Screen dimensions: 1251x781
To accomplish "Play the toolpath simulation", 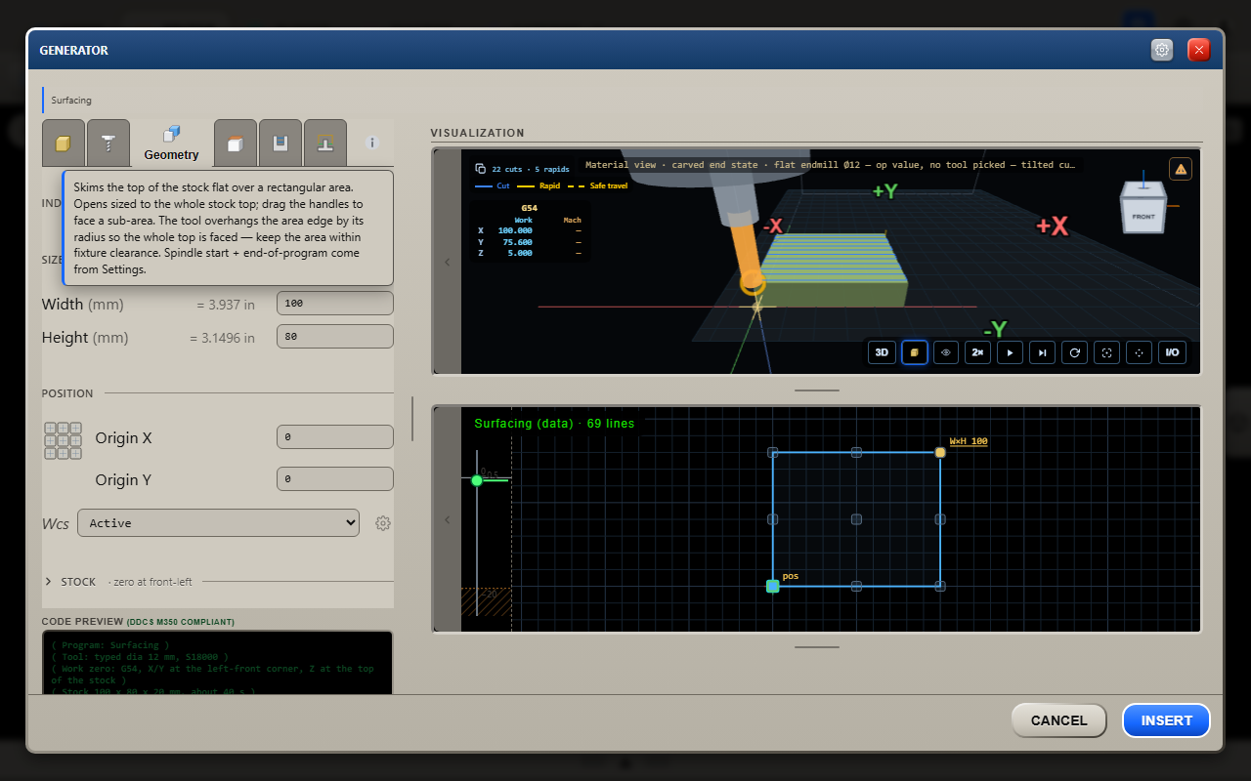I will (1010, 352).
